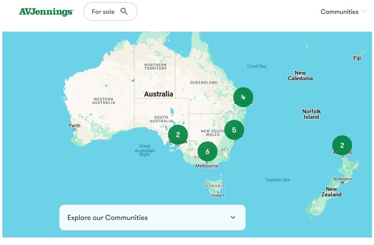Click the Auckland cluster marker showing 2
The image size is (374, 245).
(342, 145)
